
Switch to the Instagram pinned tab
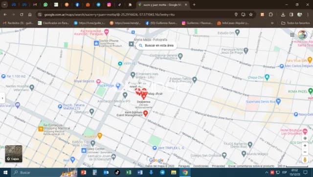109,5
